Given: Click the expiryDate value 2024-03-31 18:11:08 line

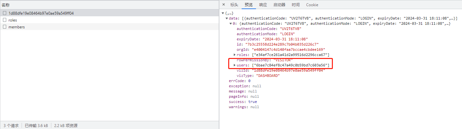Looking at the screenshot, I should point(272,39).
